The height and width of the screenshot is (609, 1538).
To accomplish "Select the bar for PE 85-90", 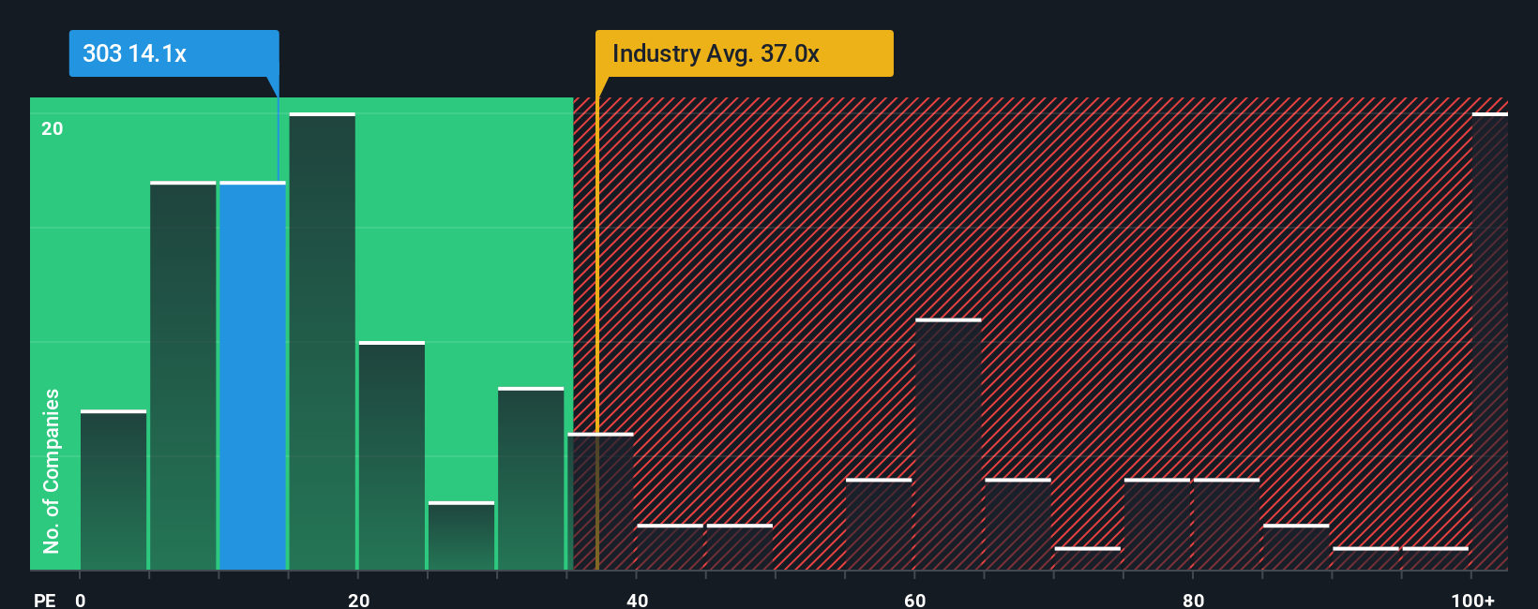I will coord(1296,547).
